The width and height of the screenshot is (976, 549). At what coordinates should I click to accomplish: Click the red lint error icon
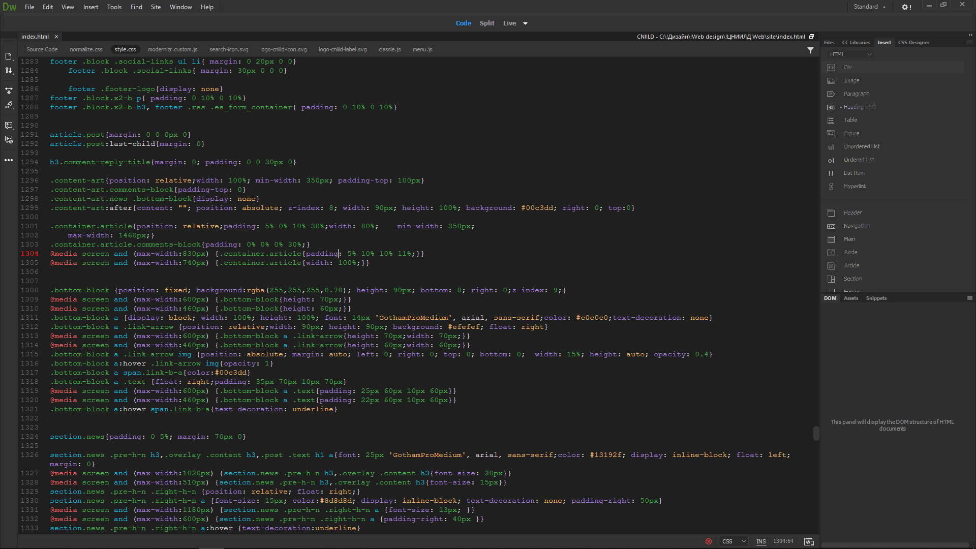tap(709, 541)
